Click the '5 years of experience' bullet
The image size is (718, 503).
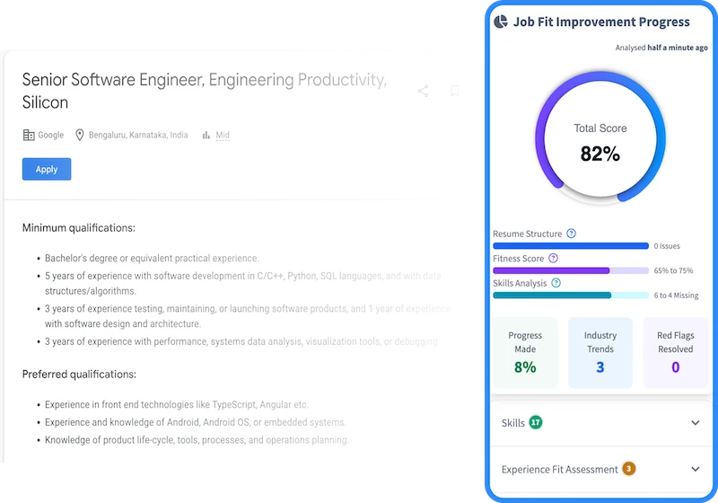tap(242, 283)
